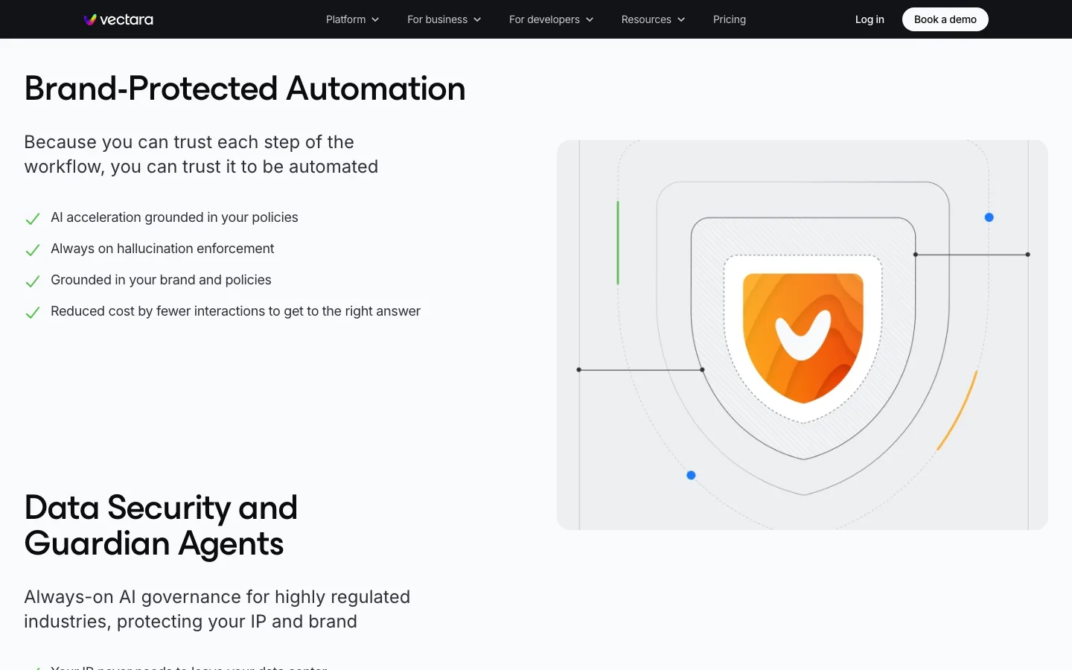Click the checkmark beside 'Reduced cost by fewer interactions'

33,313
